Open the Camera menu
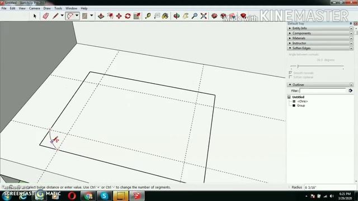The image size is (358, 201). click(35, 8)
